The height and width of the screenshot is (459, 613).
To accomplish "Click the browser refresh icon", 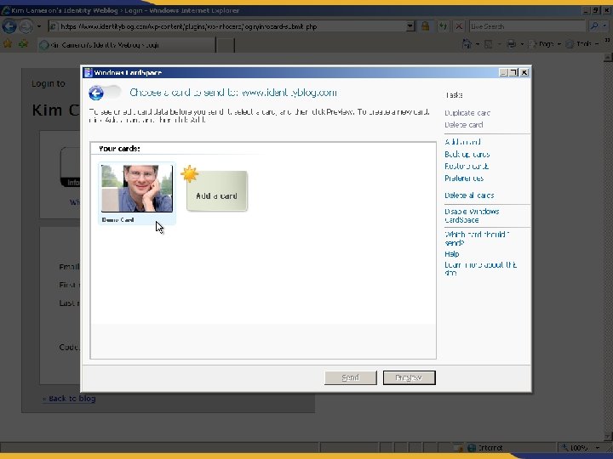I will pyautogui.click(x=443, y=26).
